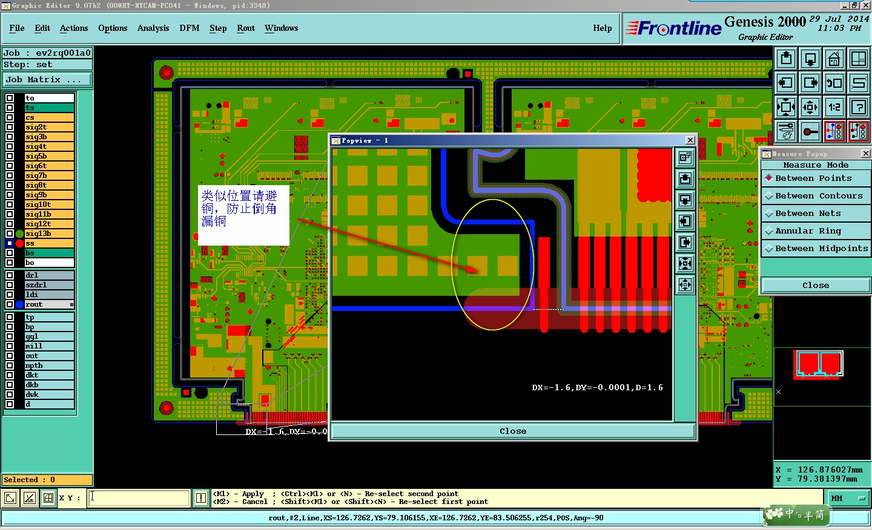The height and width of the screenshot is (530, 872).
Task: Click the snap to pad grid icon
Action: point(810,131)
